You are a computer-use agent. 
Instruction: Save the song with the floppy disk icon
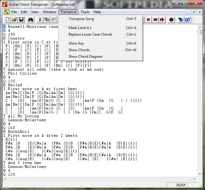[21, 20]
